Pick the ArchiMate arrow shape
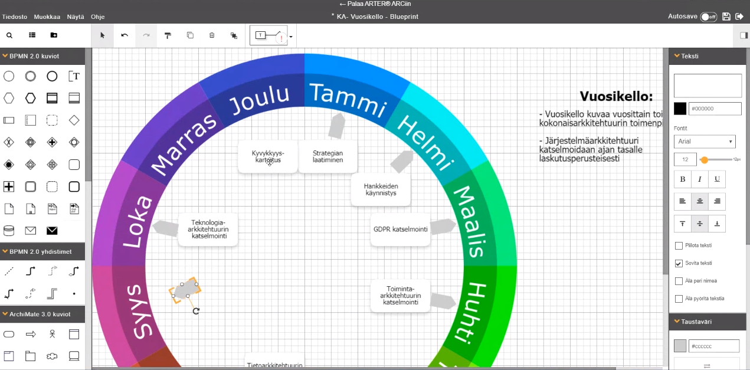The width and height of the screenshot is (750, 370). tap(31, 335)
